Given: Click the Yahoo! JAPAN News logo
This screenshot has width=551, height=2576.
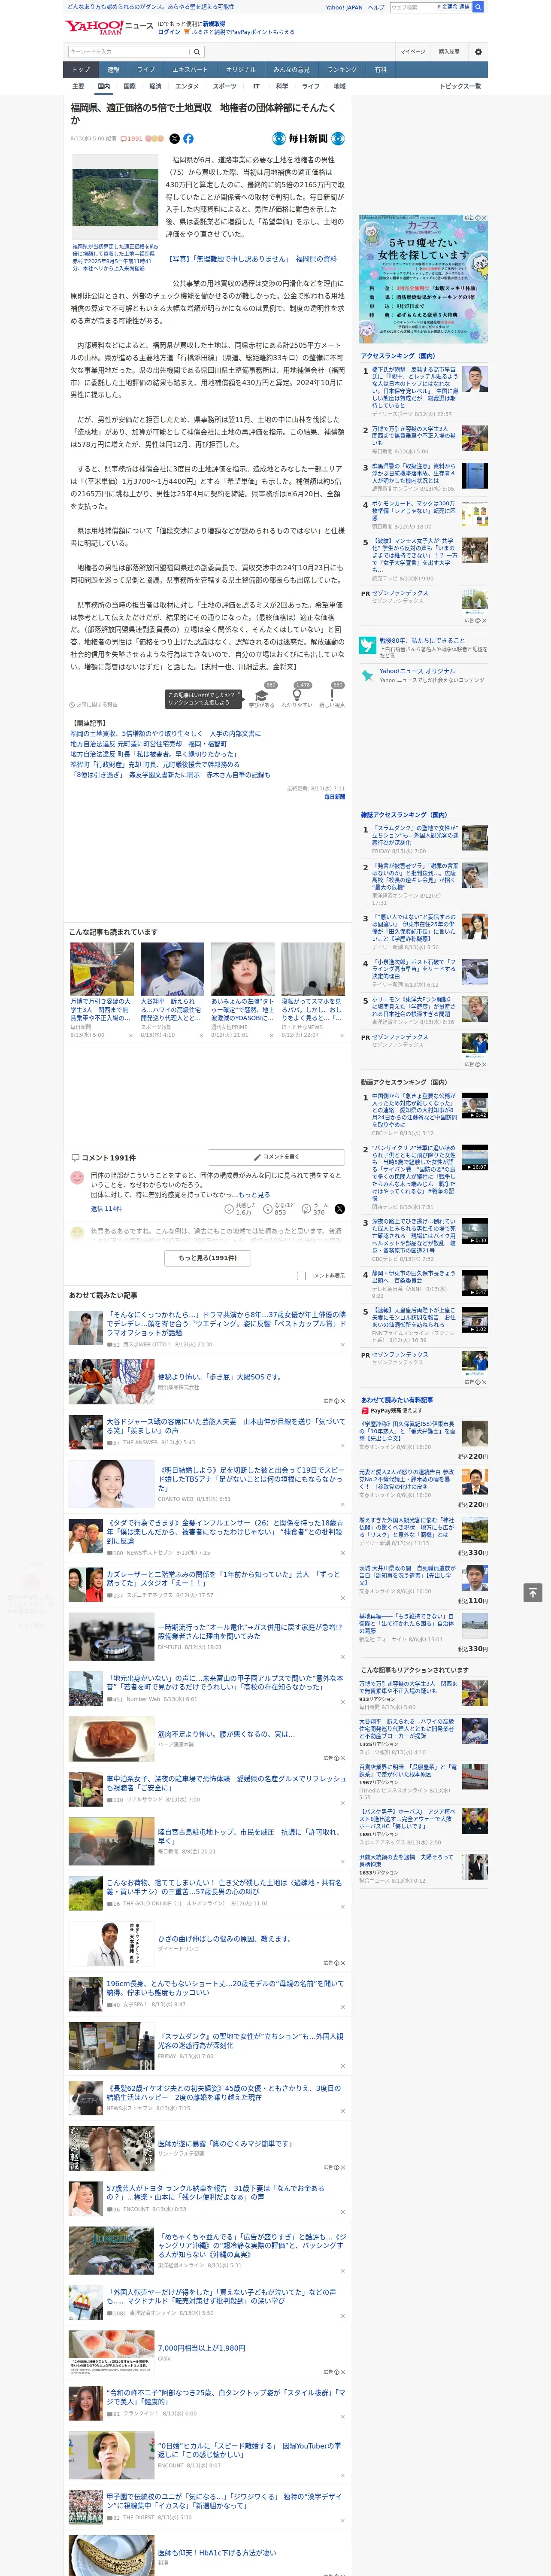Looking at the screenshot, I should (109, 27).
